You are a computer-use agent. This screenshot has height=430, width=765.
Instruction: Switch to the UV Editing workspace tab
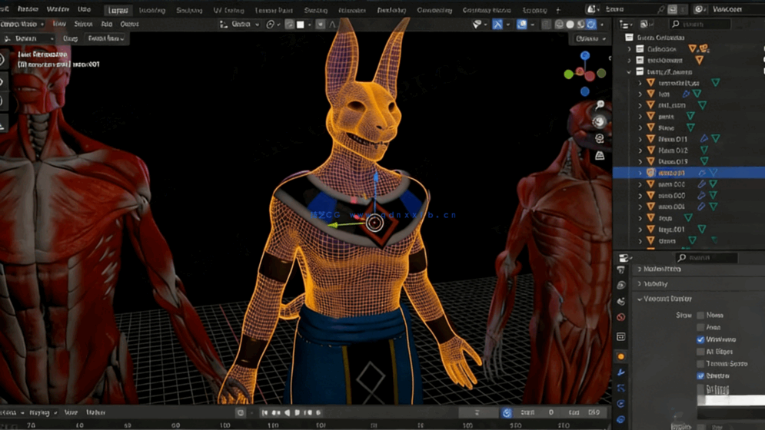(228, 10)
